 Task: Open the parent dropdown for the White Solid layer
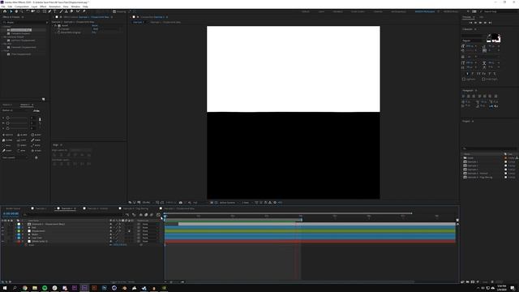click(x=149, y=242)
